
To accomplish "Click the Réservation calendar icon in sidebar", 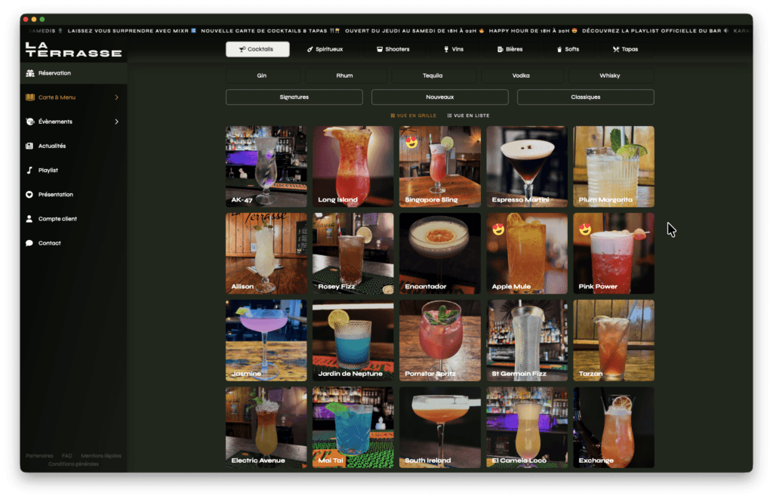I will [x=28, y=72].
